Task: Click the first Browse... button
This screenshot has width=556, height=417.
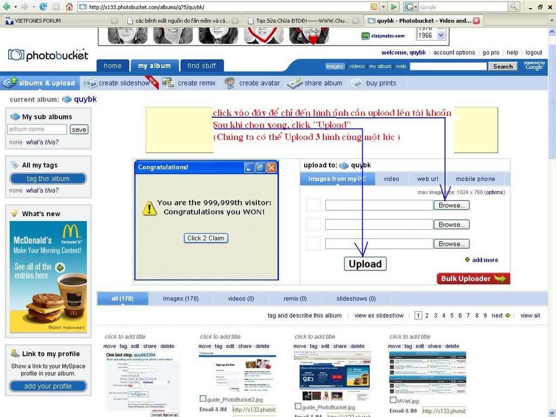Action: 451,205
